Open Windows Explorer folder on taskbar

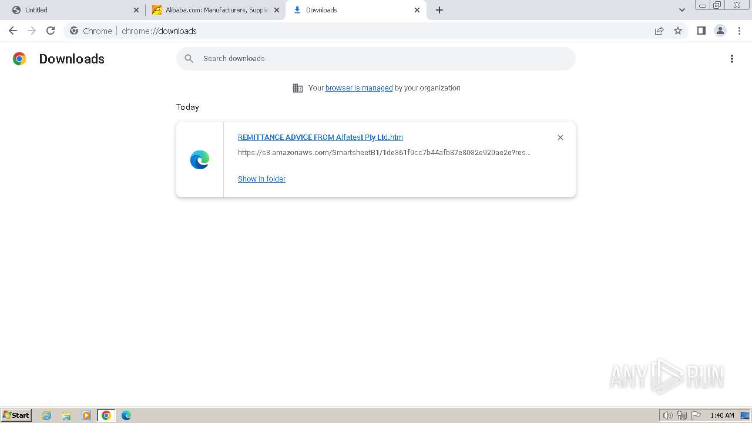point(66,415)
